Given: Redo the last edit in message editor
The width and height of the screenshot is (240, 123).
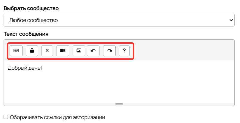Looking at the screenshot, I should tap(109, 51).
